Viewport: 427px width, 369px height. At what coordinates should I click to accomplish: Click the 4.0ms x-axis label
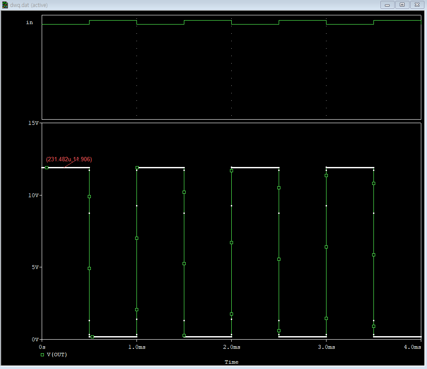(412, 347)
